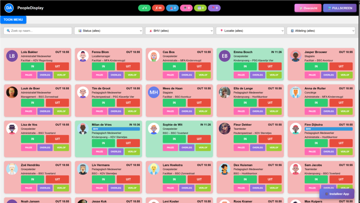Click Fenna Blom's avatar picture
360x203 pixels.
(x=83, y=56)
